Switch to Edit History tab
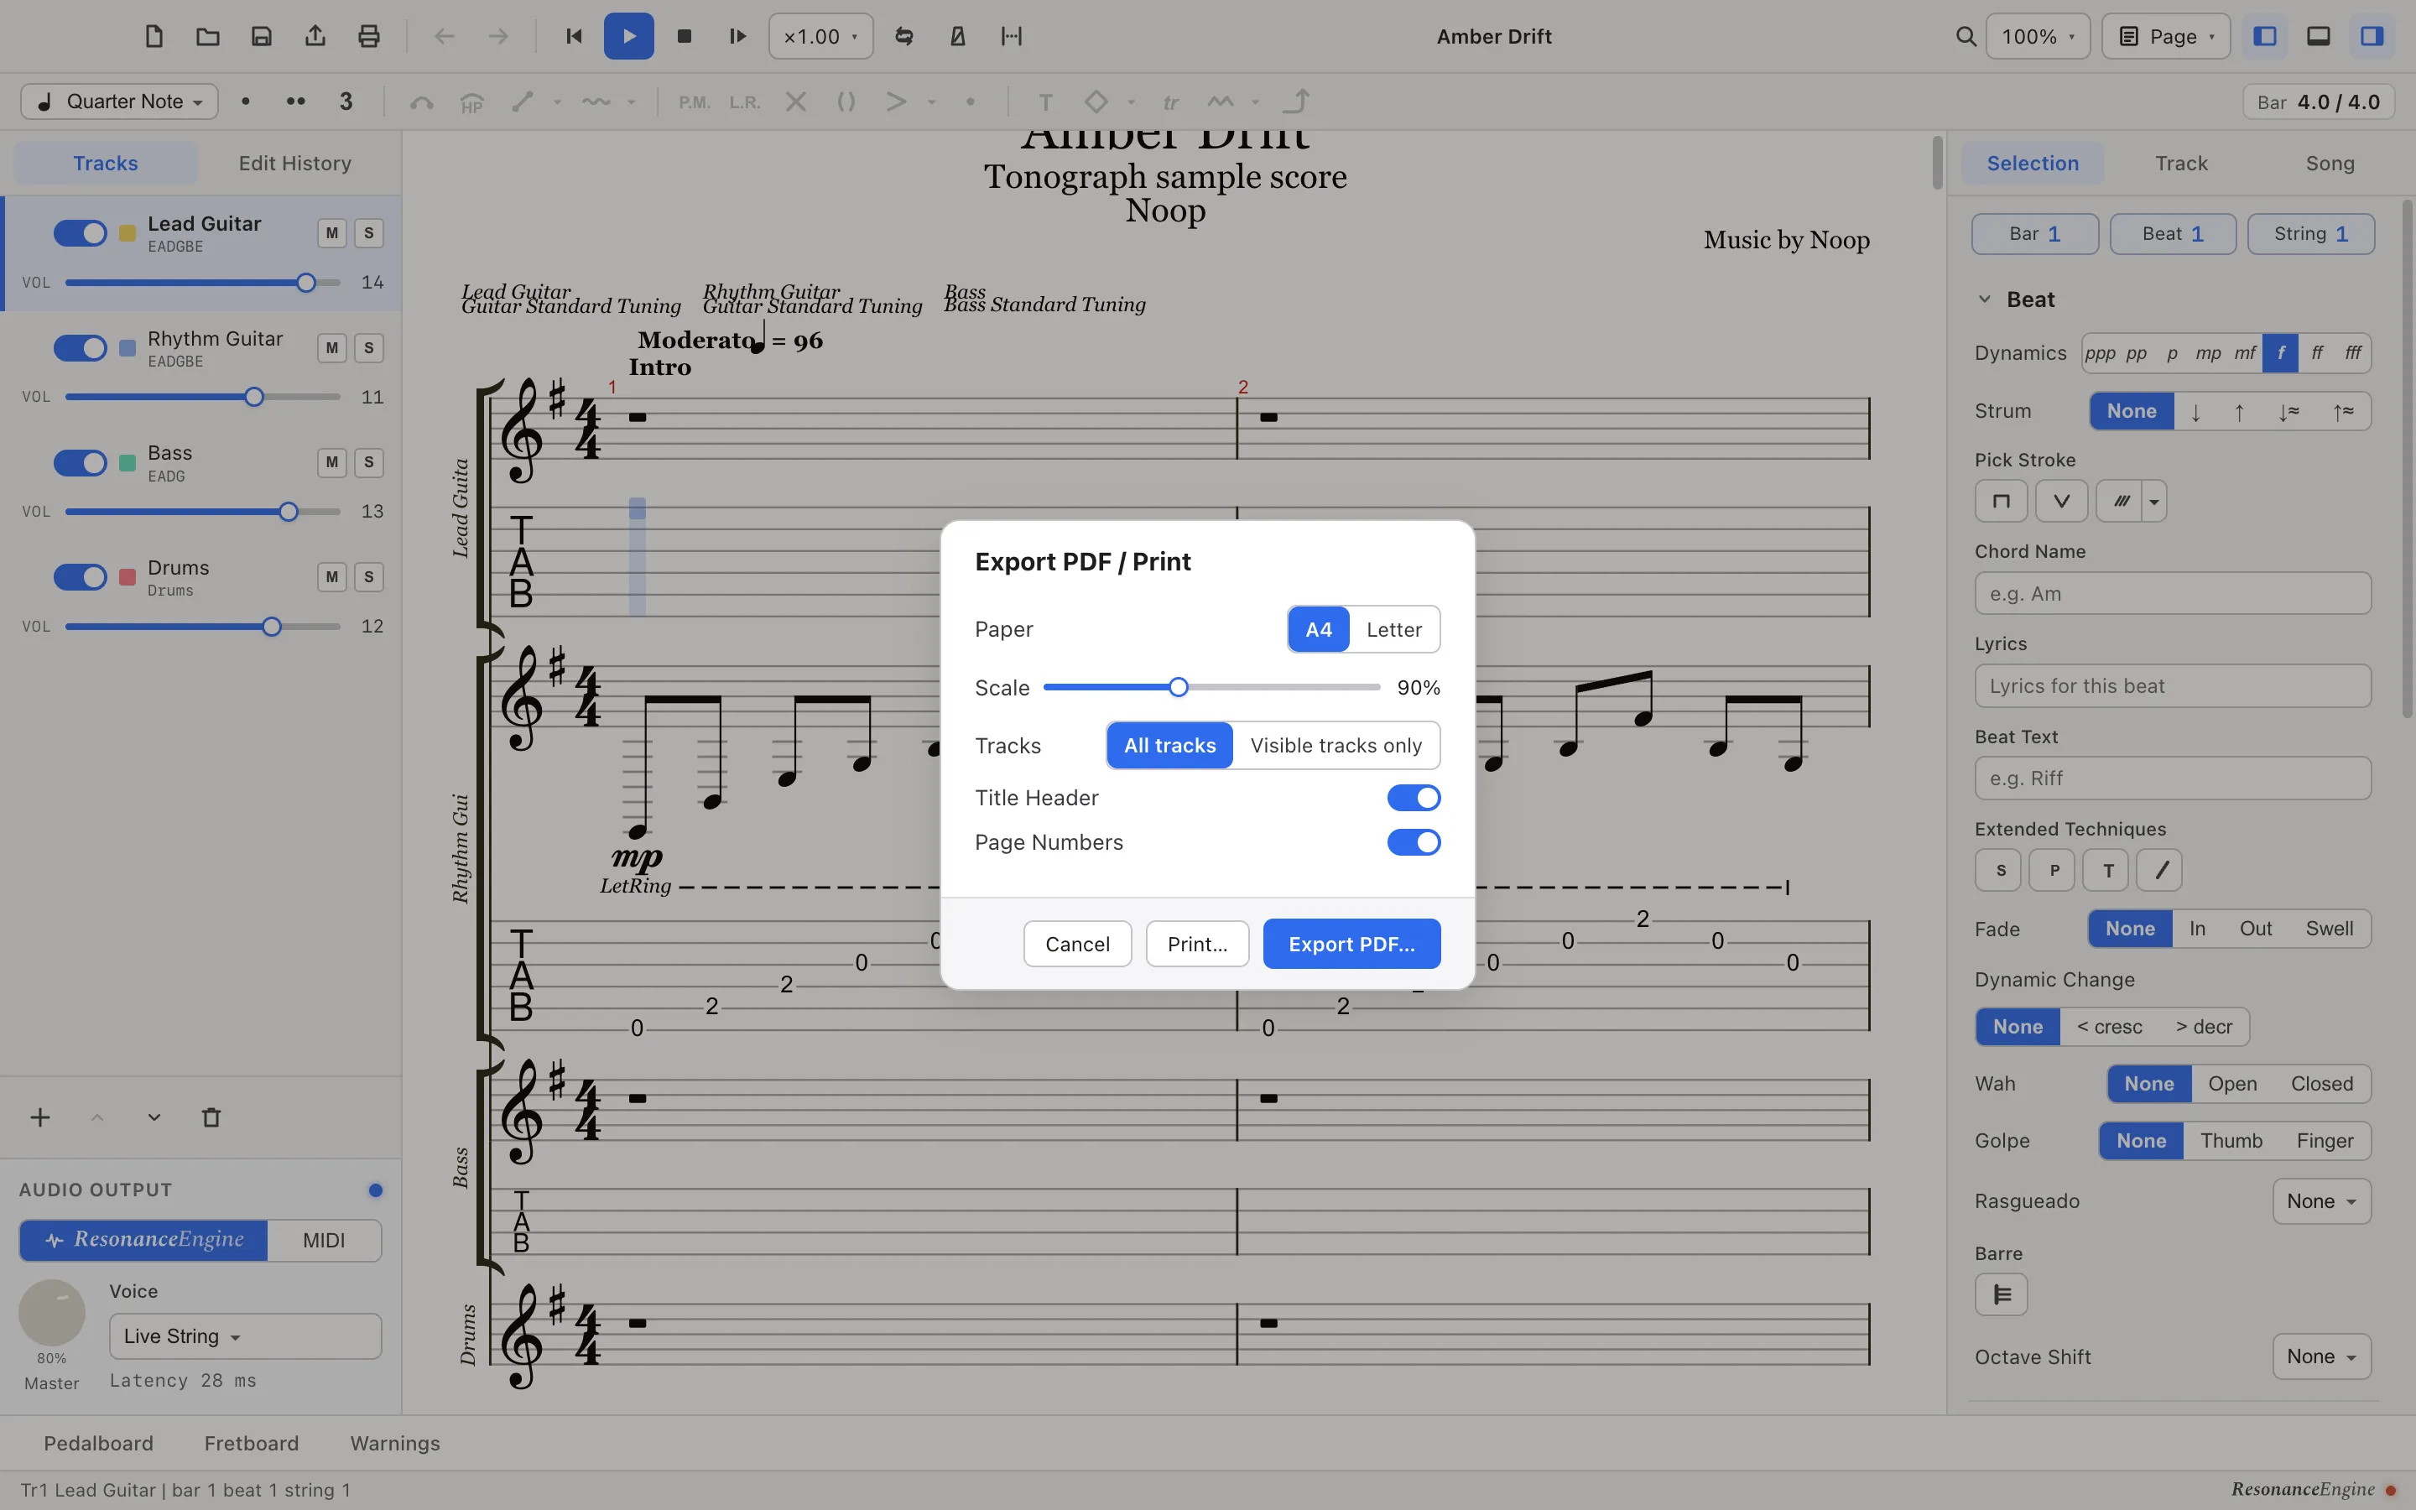Image resolution: width=2416 pixels, height=1510 pixels. coord(294,163)
